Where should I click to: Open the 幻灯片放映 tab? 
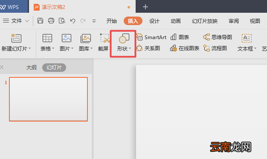click(x=205, y=21)
